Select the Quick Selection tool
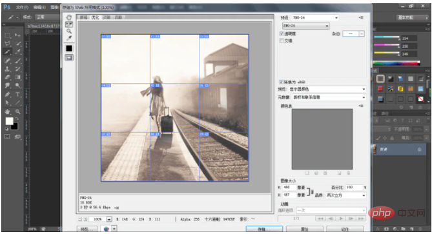Viewport: 432px width, 234px height. [17, 43]
